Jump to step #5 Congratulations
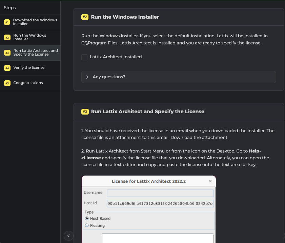The width and height of the screenshot is (285, 243). (30, 83)
